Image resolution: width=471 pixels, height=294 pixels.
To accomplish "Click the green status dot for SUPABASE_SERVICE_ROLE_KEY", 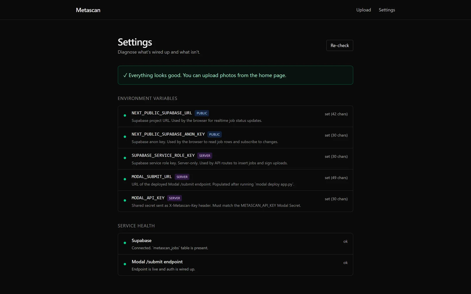I will [125, 158].
